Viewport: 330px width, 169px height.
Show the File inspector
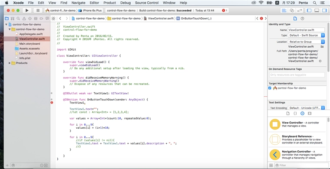(295, 19)
